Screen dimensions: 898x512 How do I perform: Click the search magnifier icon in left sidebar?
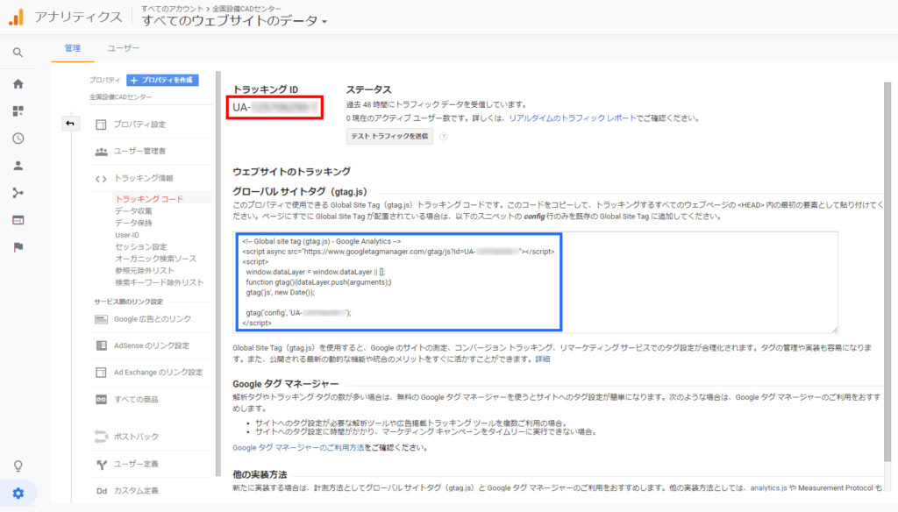click(18, 53)
